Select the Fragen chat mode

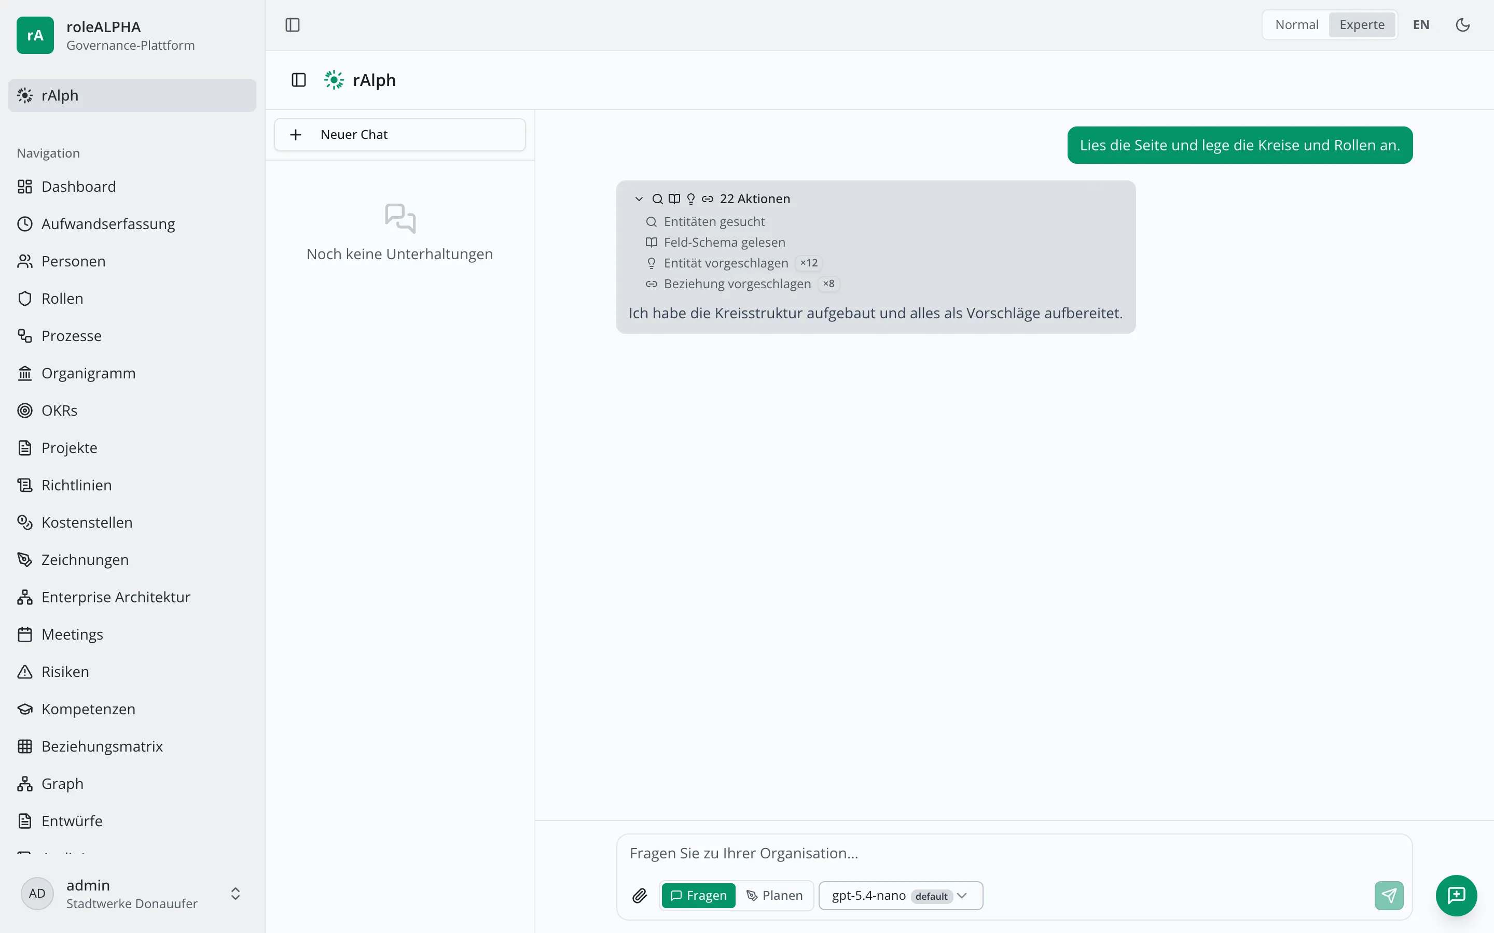pos(698,895)
